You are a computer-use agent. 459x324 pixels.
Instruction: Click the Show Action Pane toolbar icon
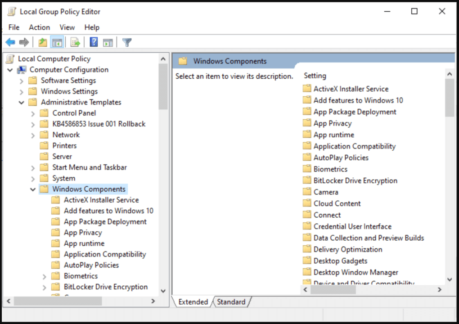(x=108, y=42)
